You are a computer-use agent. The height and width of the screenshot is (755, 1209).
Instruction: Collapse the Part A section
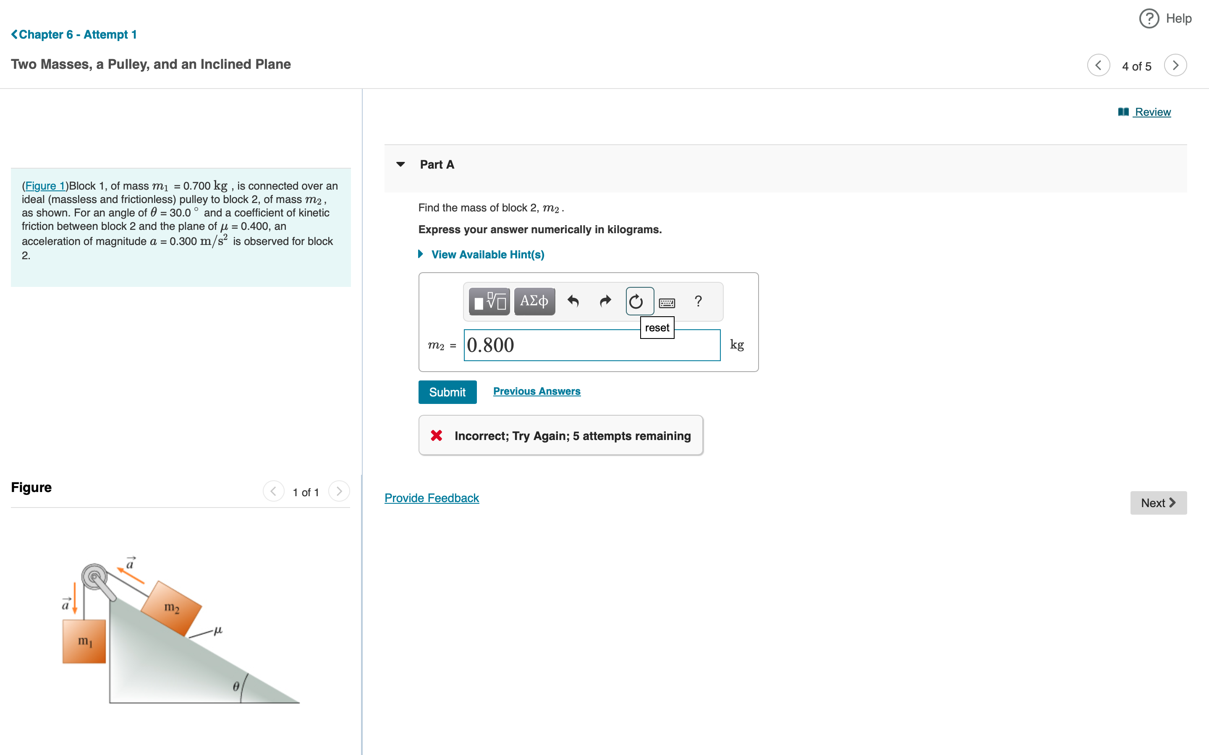pos(400,164)
